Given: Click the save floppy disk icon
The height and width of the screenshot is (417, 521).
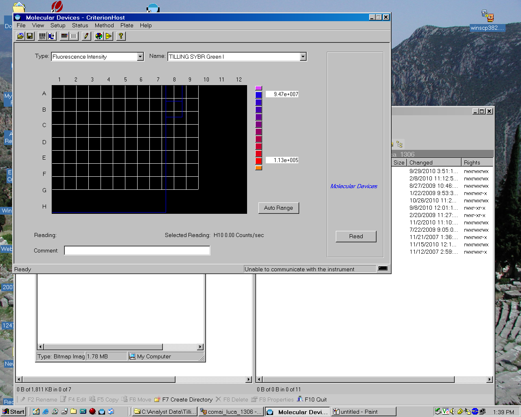Looking at the screenshot, I should 30,36.
